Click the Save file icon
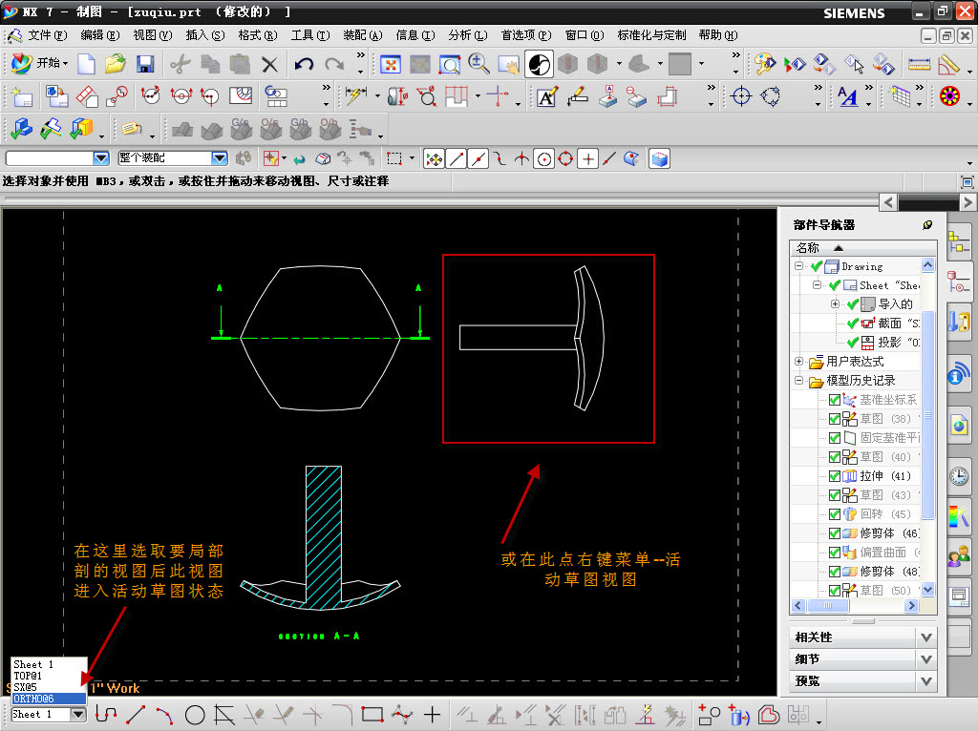This screenshot has width=978, height=731. (x=145, y=64)
